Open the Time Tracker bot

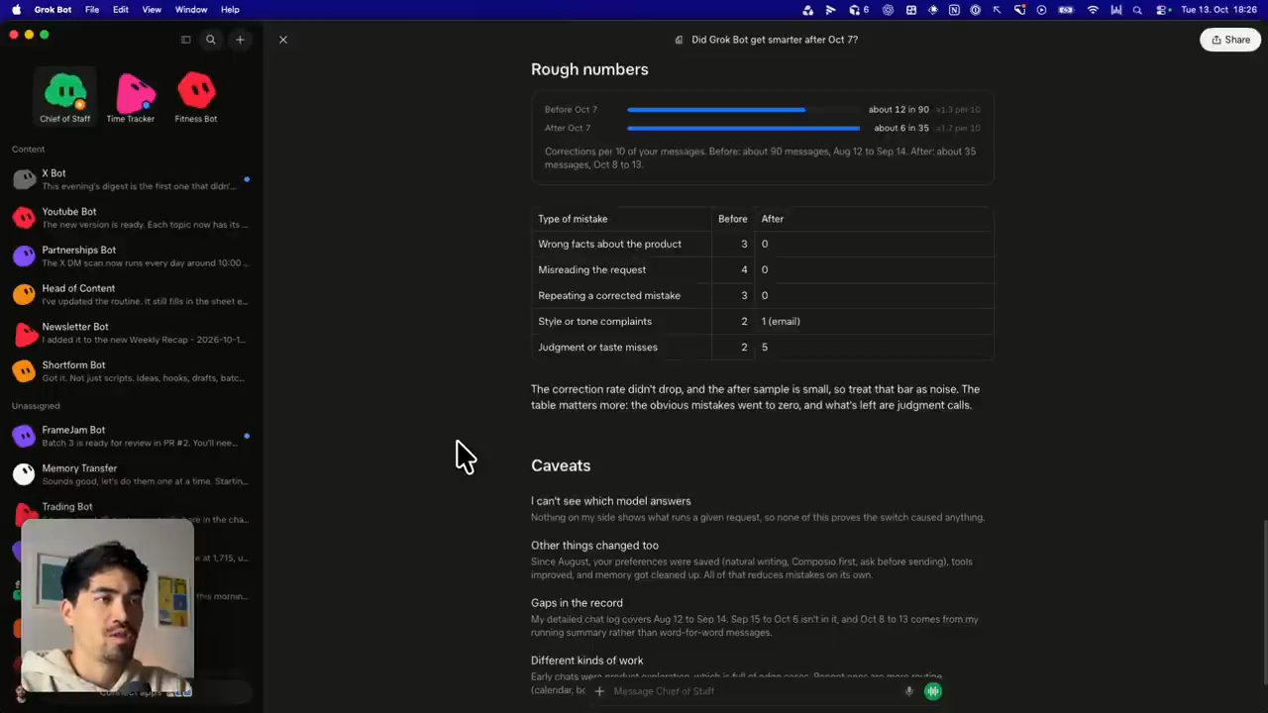(131, 96)
